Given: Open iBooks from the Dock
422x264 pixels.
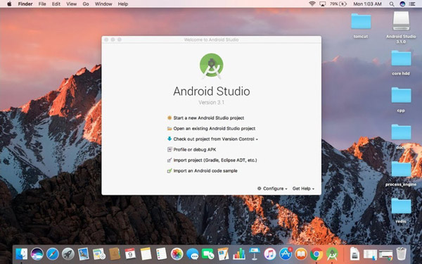Looking at the screenshot, I should click(301, 253).
